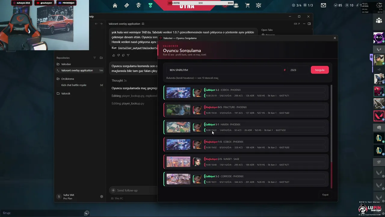Image resolution: width=385 pixels, height=217 pixels.
Task: Click the Suha YAR Pro Plan account
Action: [69, 197]
